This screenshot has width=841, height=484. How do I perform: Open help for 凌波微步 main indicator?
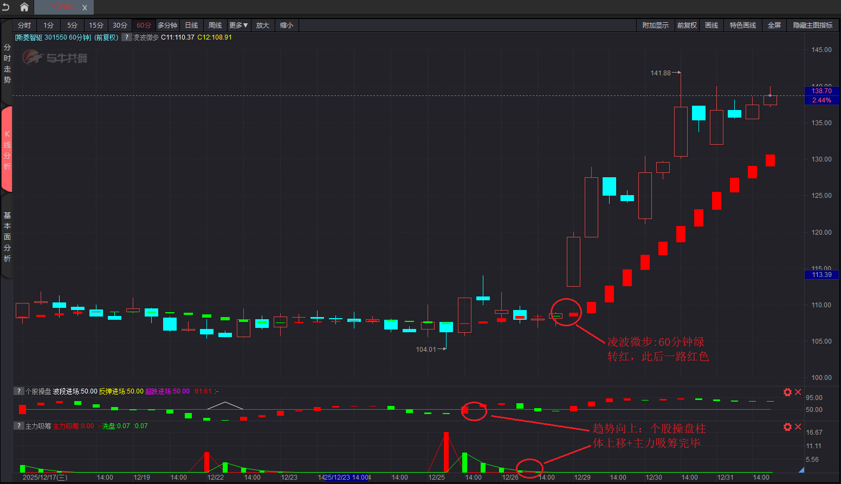pos(126,37)
